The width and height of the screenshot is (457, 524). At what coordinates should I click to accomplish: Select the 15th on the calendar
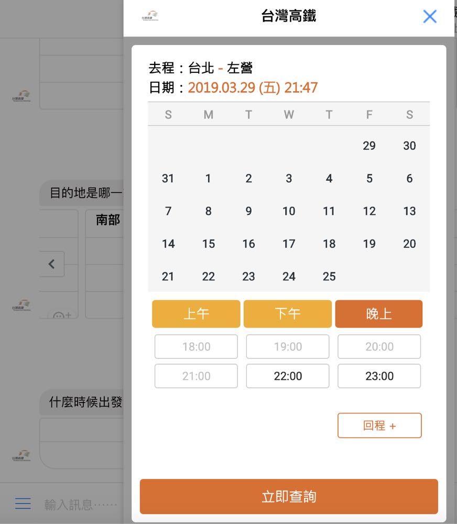click(208, 244)
